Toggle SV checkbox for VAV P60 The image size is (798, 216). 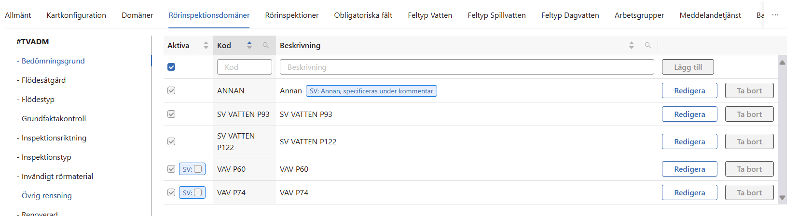click(198, 169)
